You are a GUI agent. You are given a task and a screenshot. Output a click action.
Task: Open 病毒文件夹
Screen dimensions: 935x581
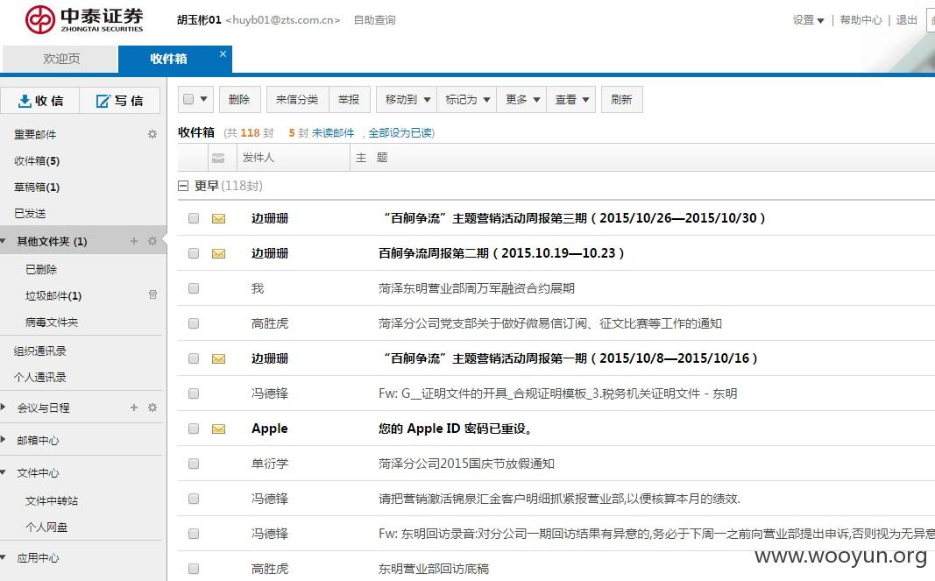pyautogui.click(x=52, y=322)
